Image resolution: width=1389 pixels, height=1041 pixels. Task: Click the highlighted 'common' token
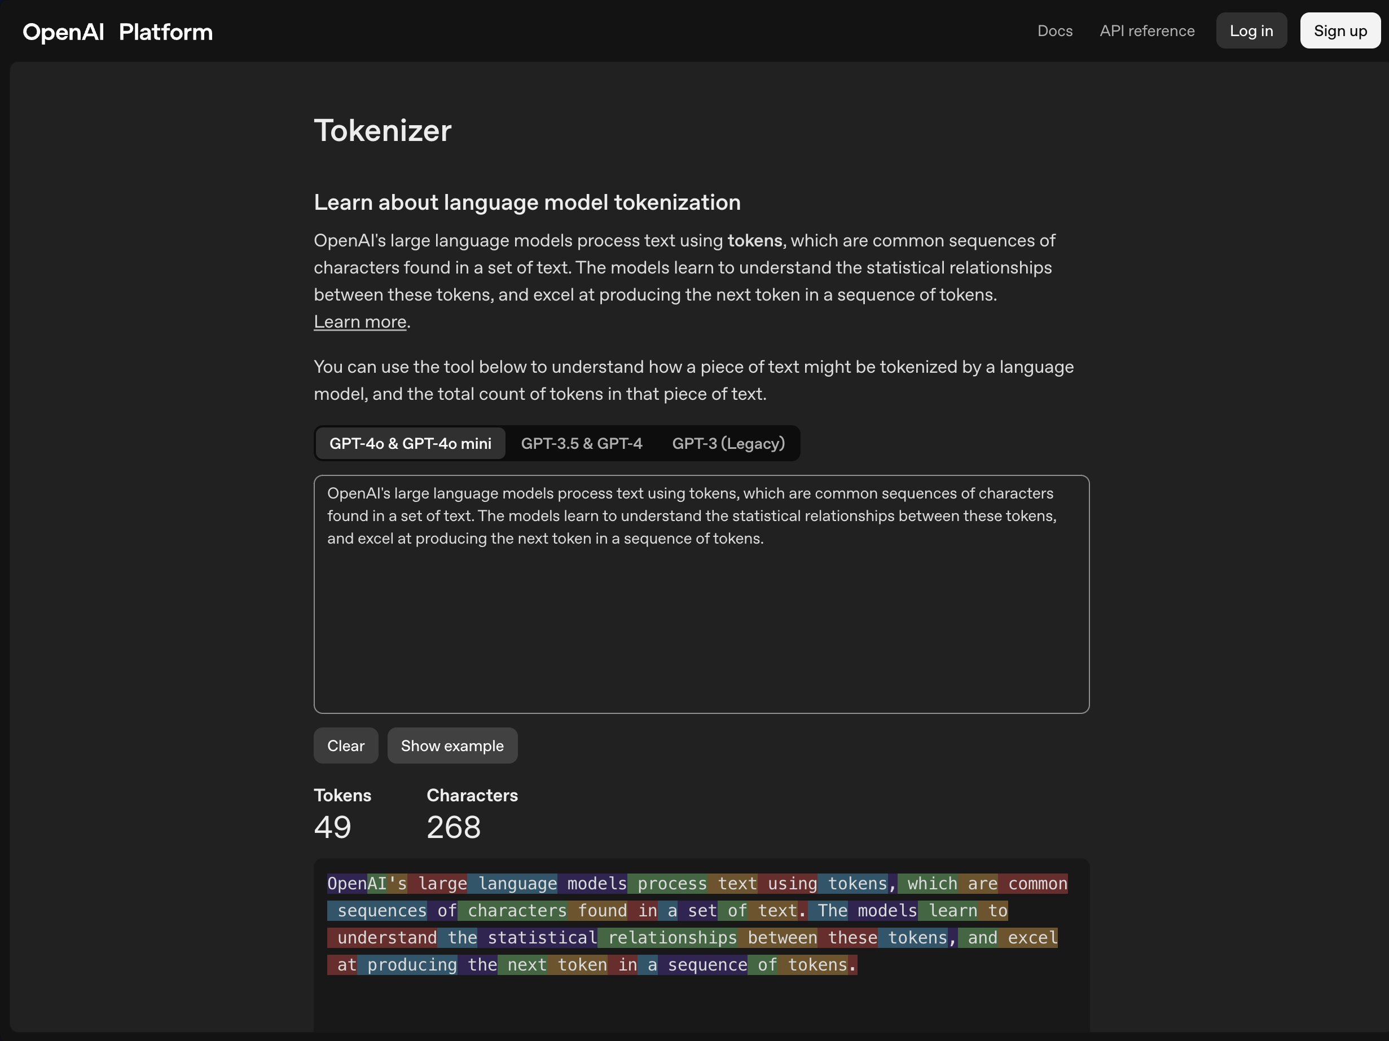click(x=1033, y=884)
